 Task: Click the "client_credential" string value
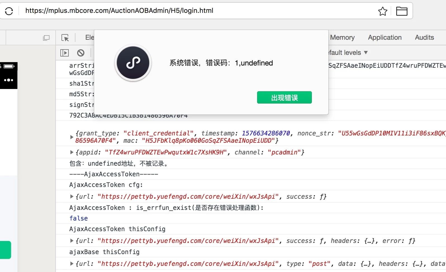point(158,133)
